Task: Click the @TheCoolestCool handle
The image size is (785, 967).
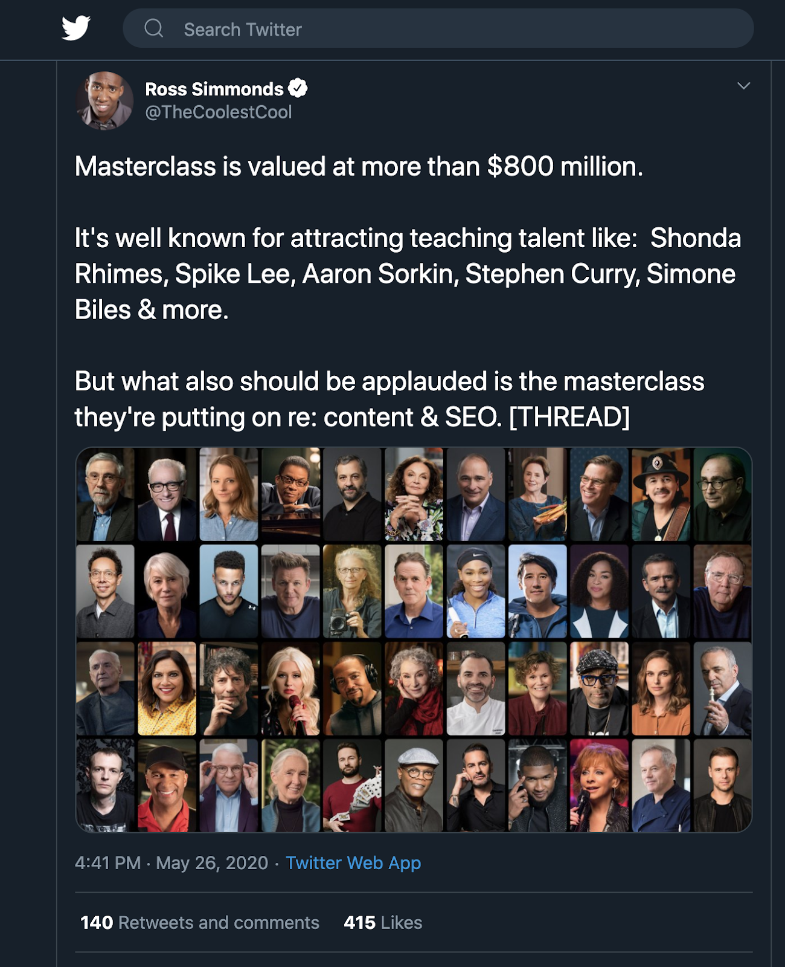Action: (219, 111)
